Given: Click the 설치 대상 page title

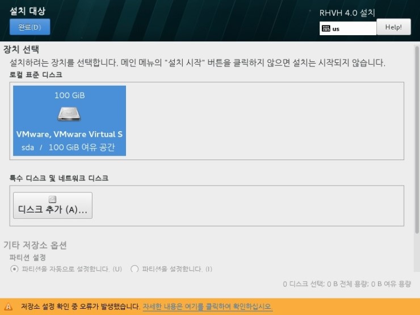Looking at the screenshot, I should [28, 11].
